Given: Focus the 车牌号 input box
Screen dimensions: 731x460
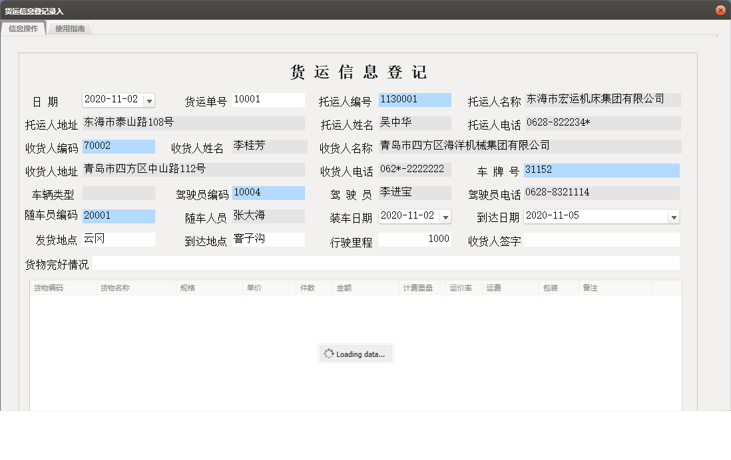Looking at the screenshot, I should tap(601, 171).
